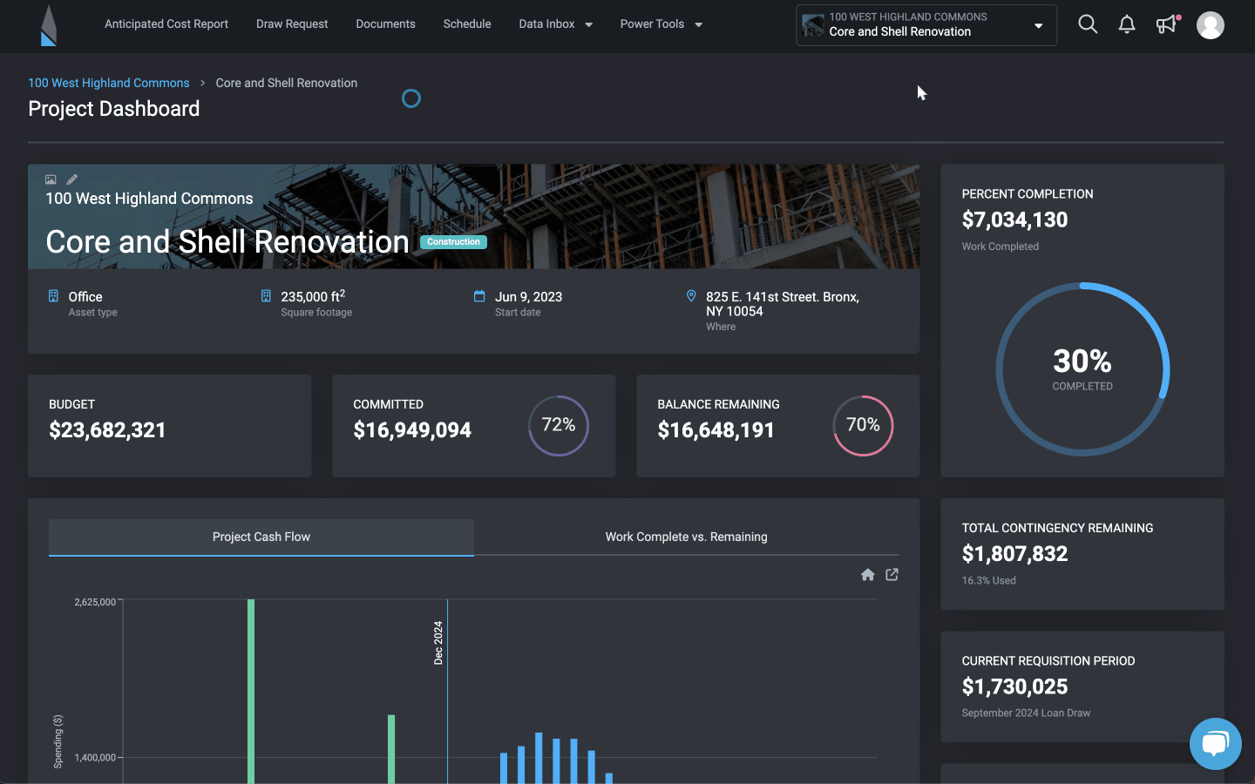
Task: Click the square footage icon
Action: click(266, 296)
